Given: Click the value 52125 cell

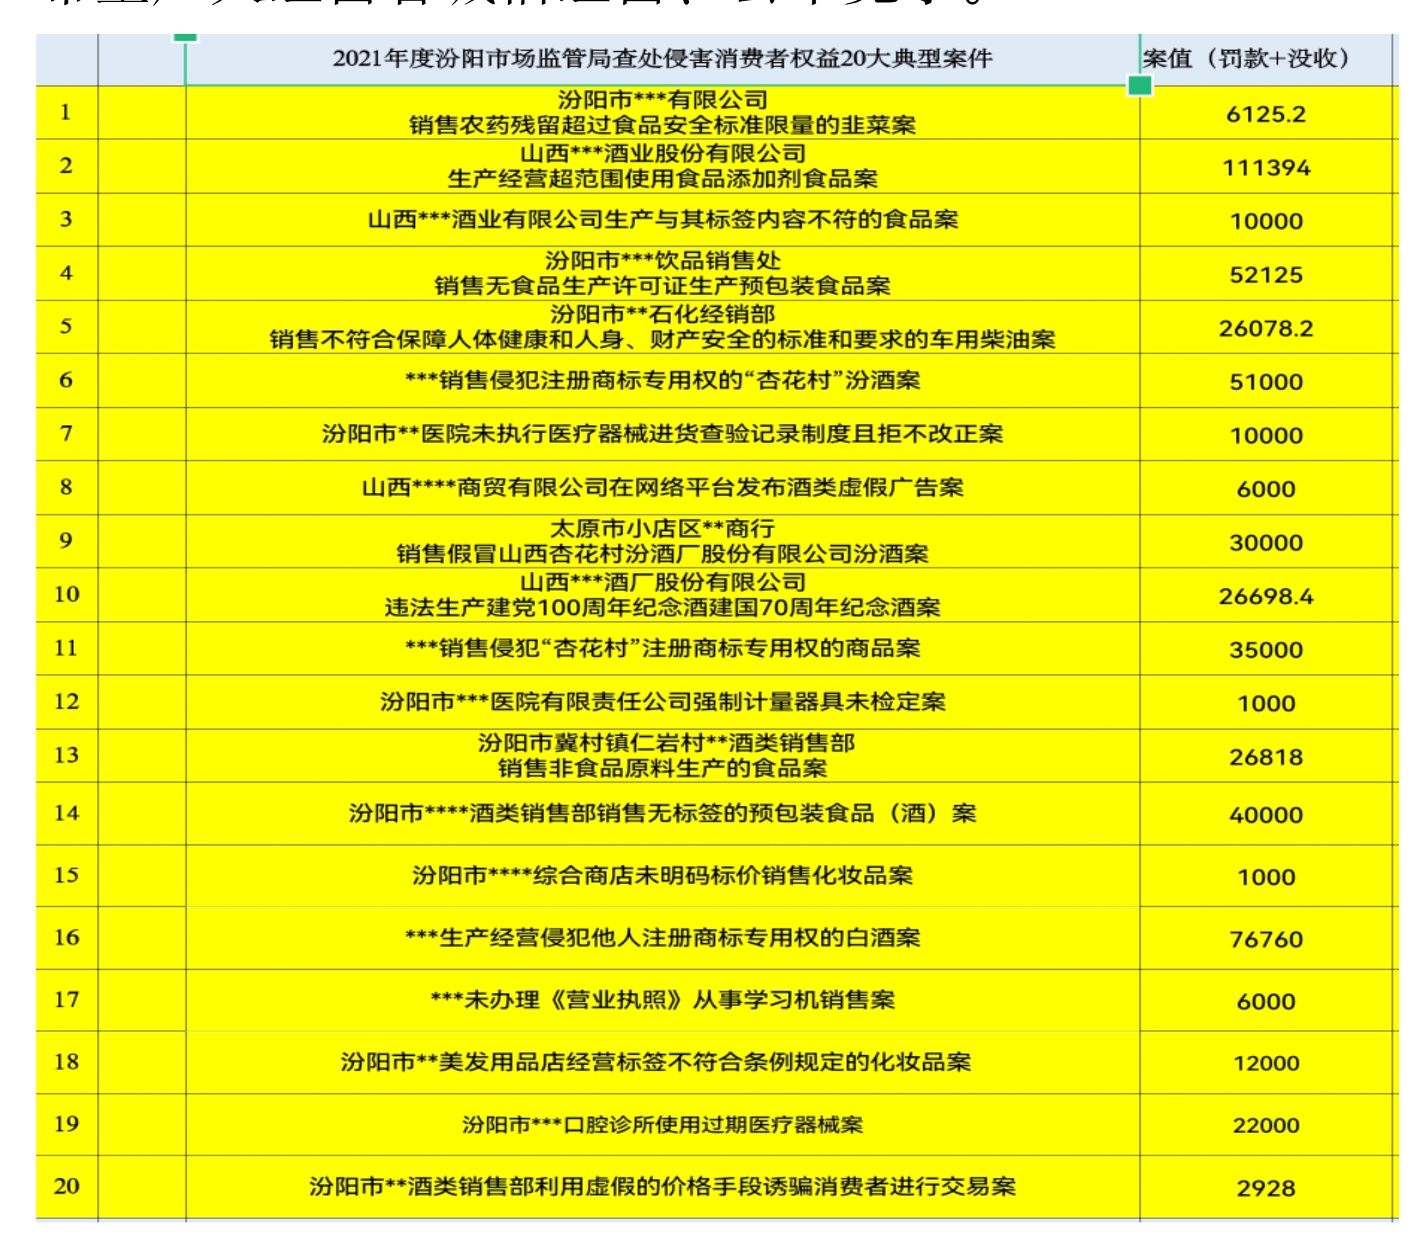Looking at the screenshot, I should tap(1265, 275).
